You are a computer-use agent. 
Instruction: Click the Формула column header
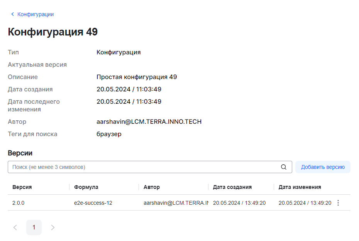pos(86,187)
